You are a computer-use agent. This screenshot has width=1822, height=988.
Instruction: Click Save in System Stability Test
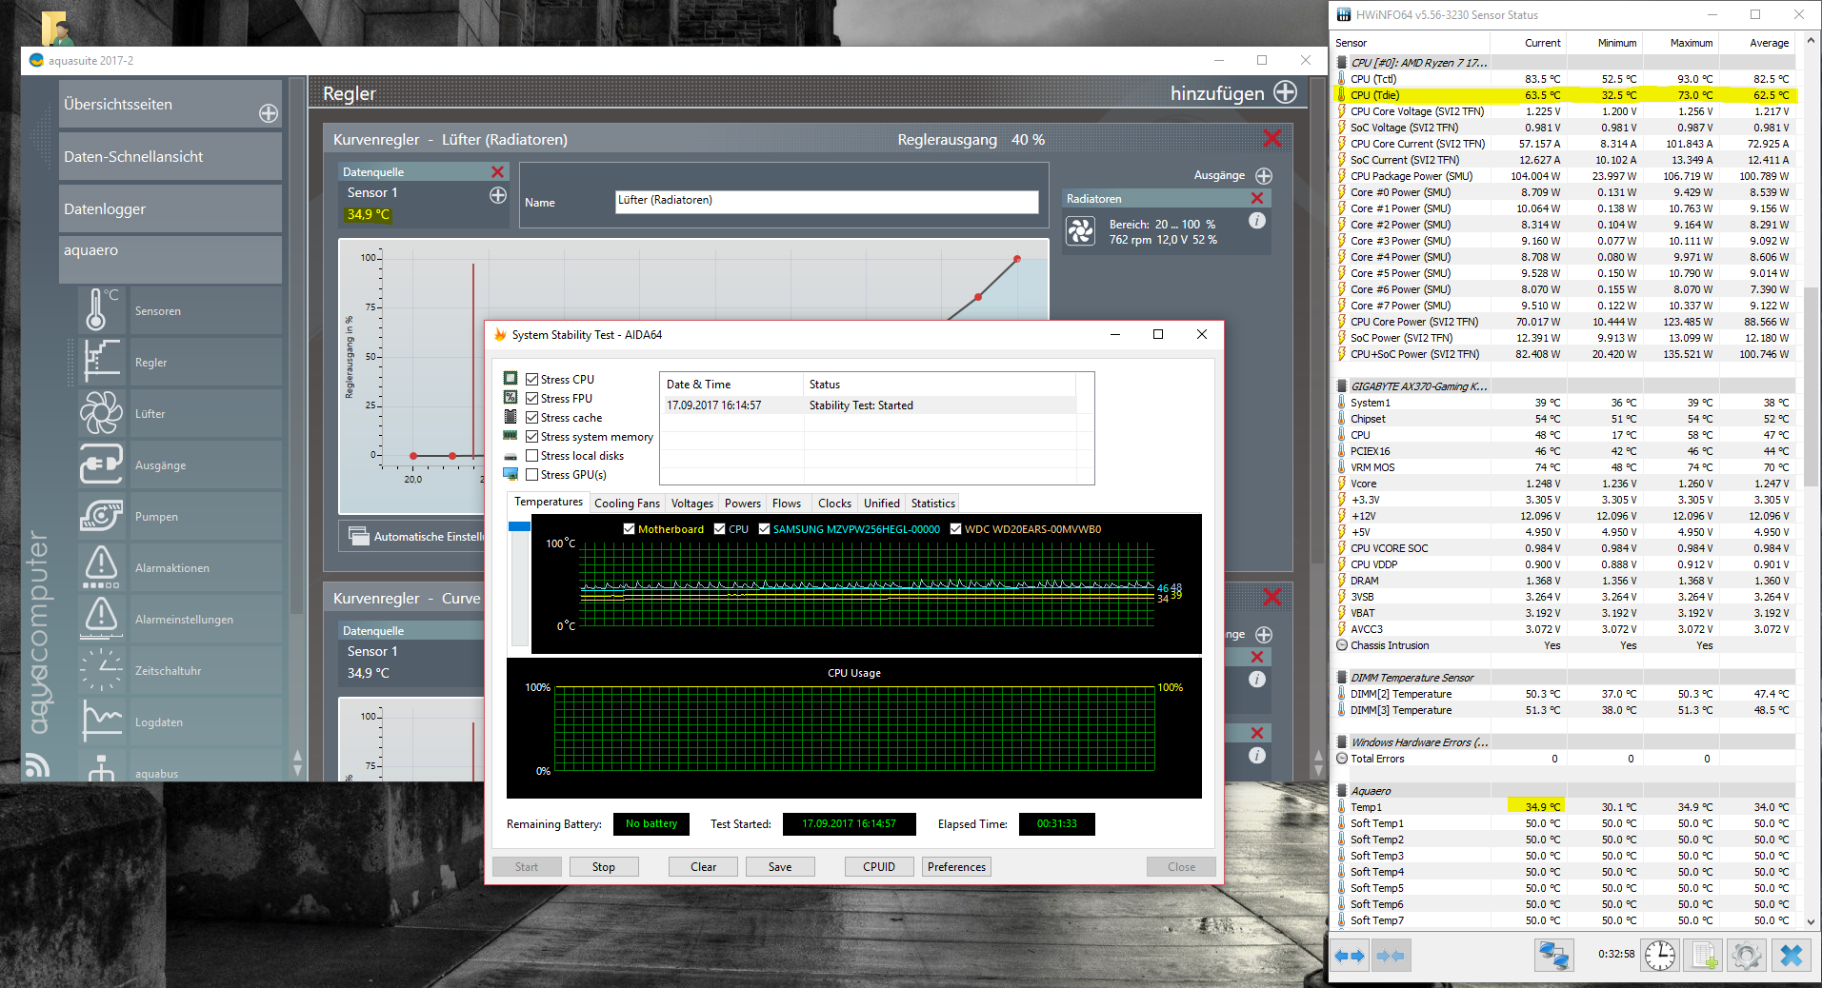[780, 867]
